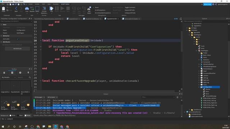This screenshot has height=129, width=230.
Task: Click the Paste clipboard icon
Action: (x=4, y=9)
